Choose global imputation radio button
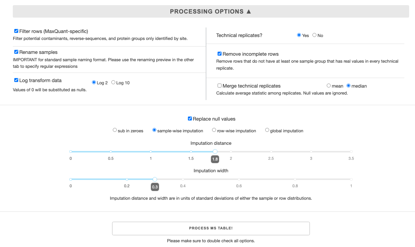This screenshot has width=415, height=247. tap(267, 130)
